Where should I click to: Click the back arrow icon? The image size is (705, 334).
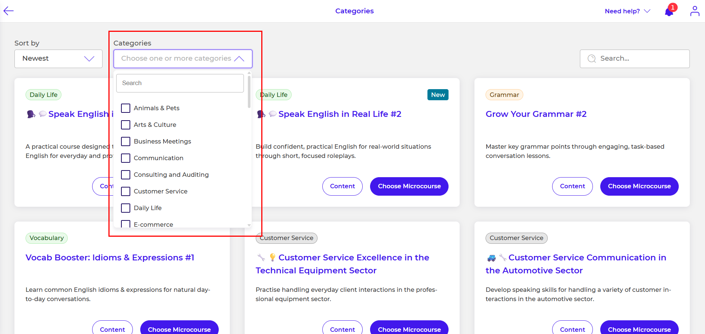(x=9, y=11)
